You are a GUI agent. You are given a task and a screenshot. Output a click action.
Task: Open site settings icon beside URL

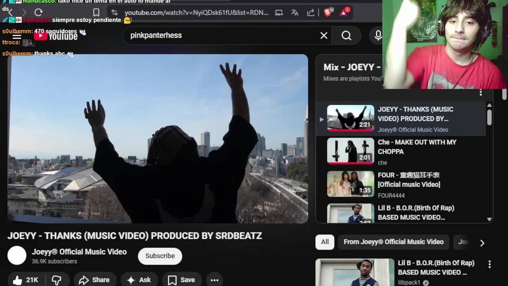[114, 12]
